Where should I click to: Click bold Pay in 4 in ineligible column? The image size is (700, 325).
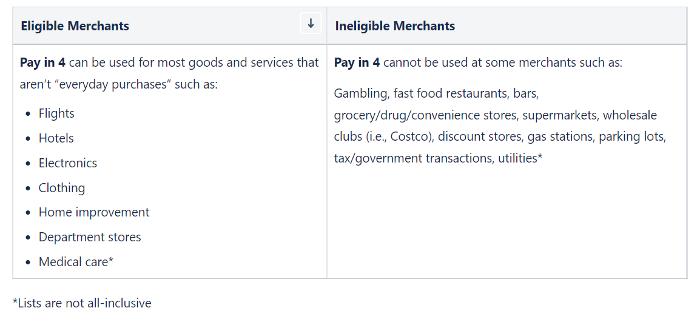[357, 62]
